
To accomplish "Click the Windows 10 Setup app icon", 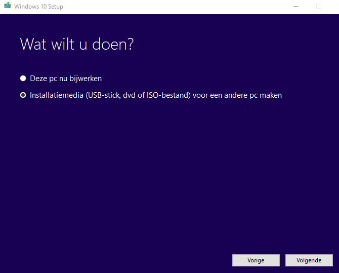I will pos(8,6).
